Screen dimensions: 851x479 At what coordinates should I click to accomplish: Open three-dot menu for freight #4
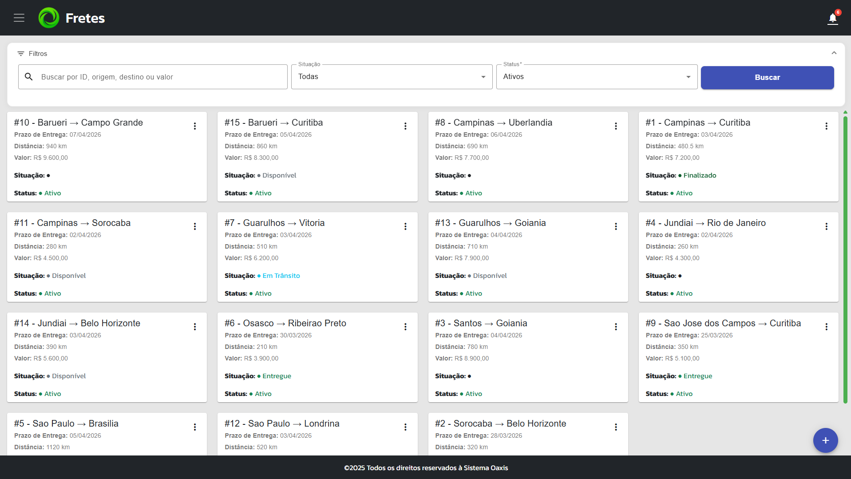826,226
